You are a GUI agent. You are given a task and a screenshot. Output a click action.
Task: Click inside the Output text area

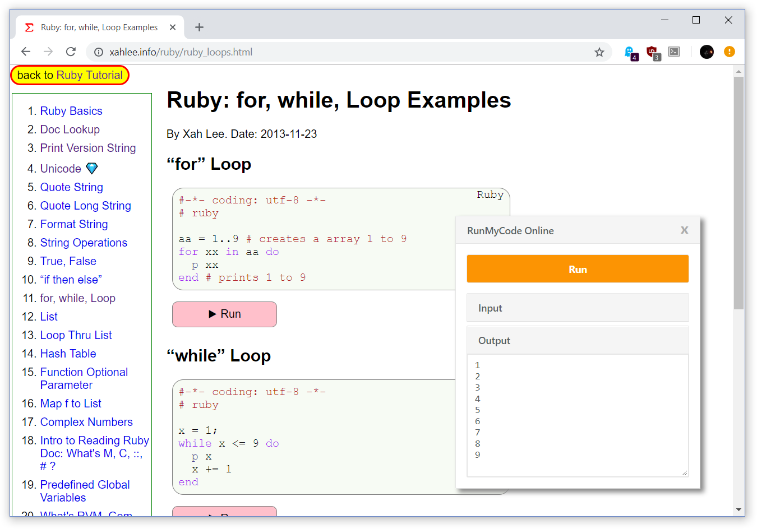tap(578, 416)
